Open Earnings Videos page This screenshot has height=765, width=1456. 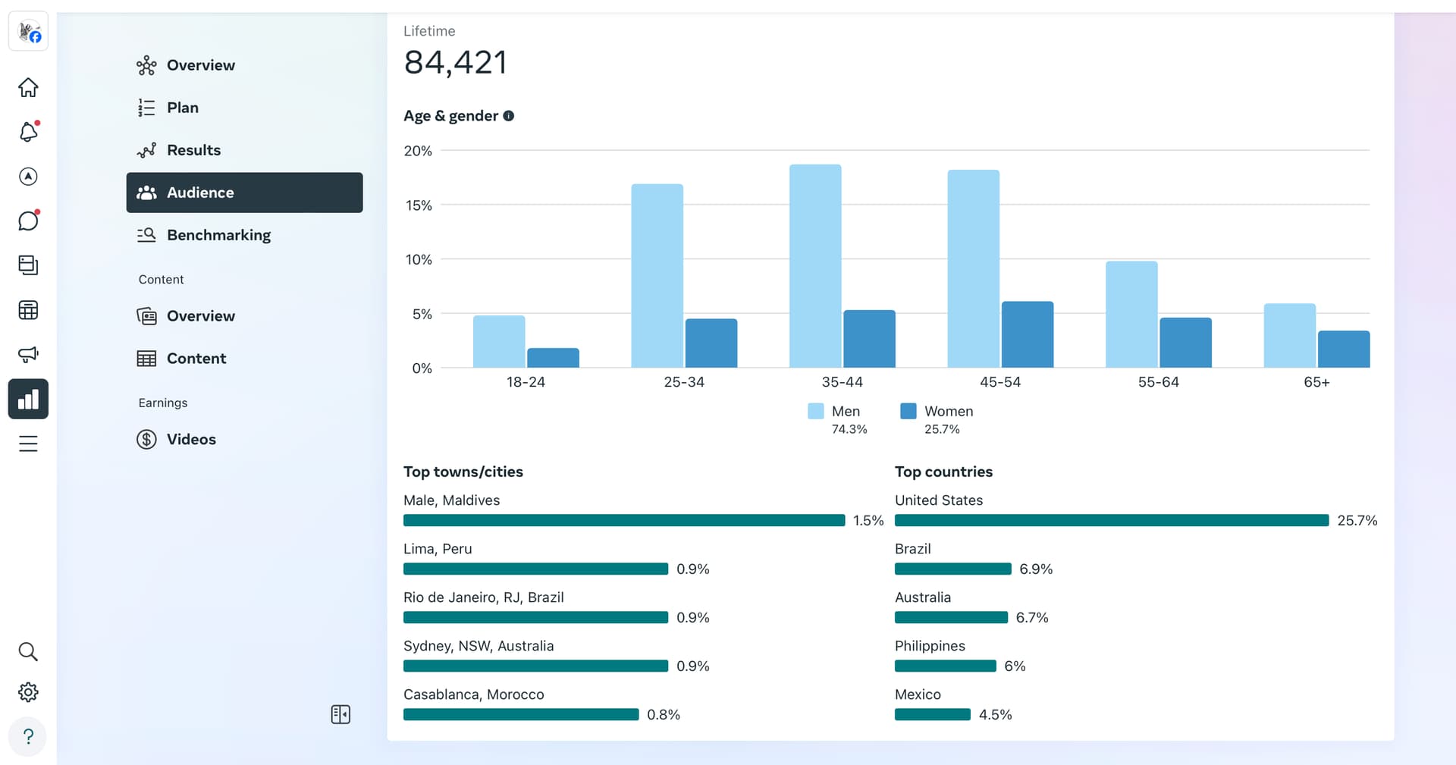pos(191,439)
